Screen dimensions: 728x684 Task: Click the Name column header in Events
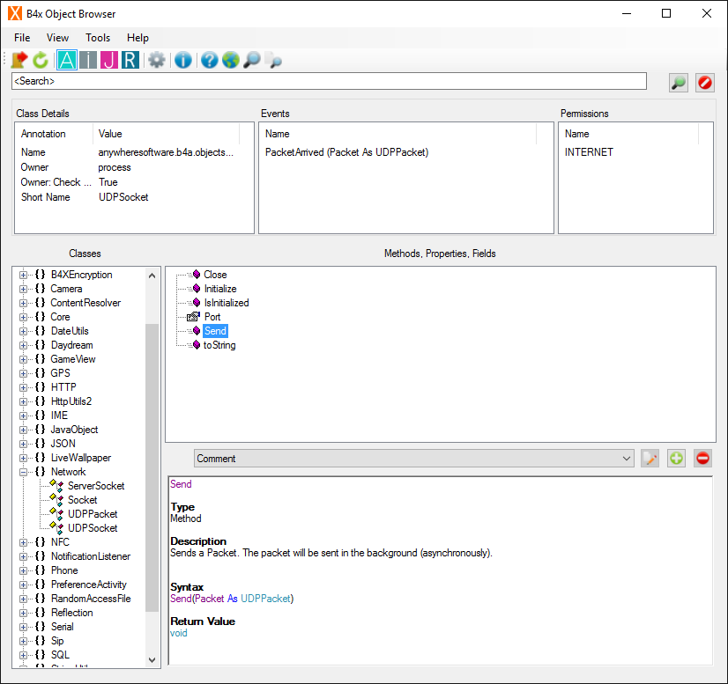click(397, 134)
